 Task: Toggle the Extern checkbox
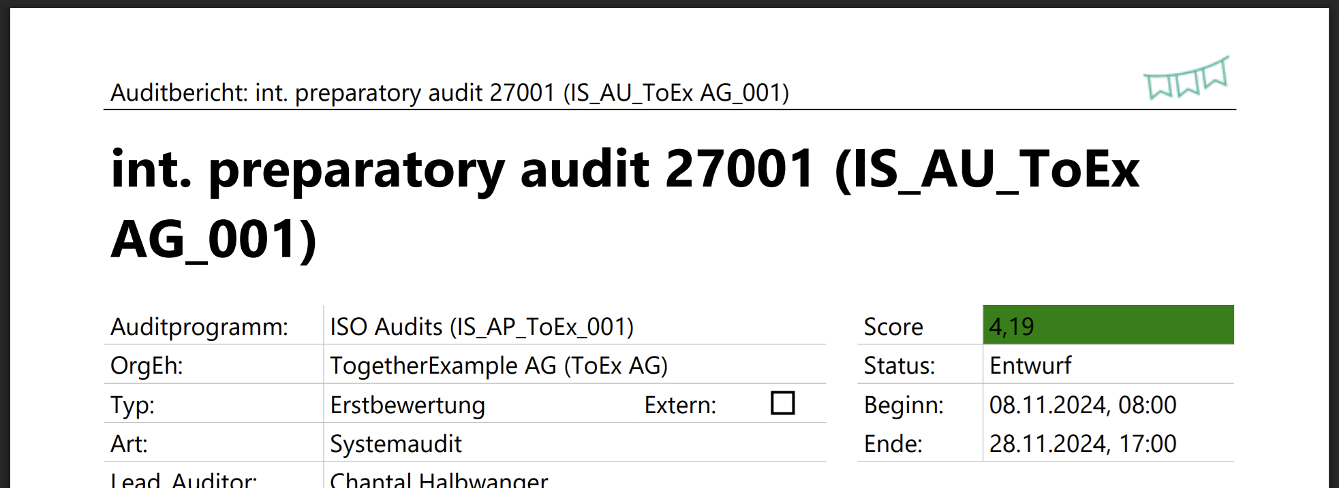pyautogui.click(x=782, y=403)
